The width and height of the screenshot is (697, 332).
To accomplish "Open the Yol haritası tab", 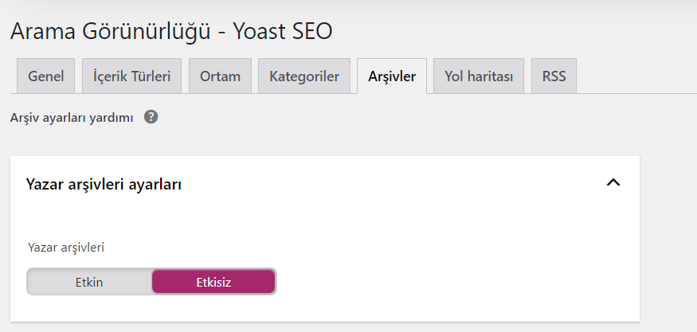I will click(x=479, y=76).
